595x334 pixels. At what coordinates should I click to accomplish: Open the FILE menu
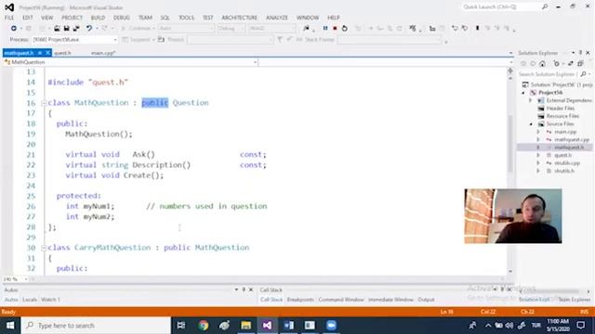(x=9, y=18)
